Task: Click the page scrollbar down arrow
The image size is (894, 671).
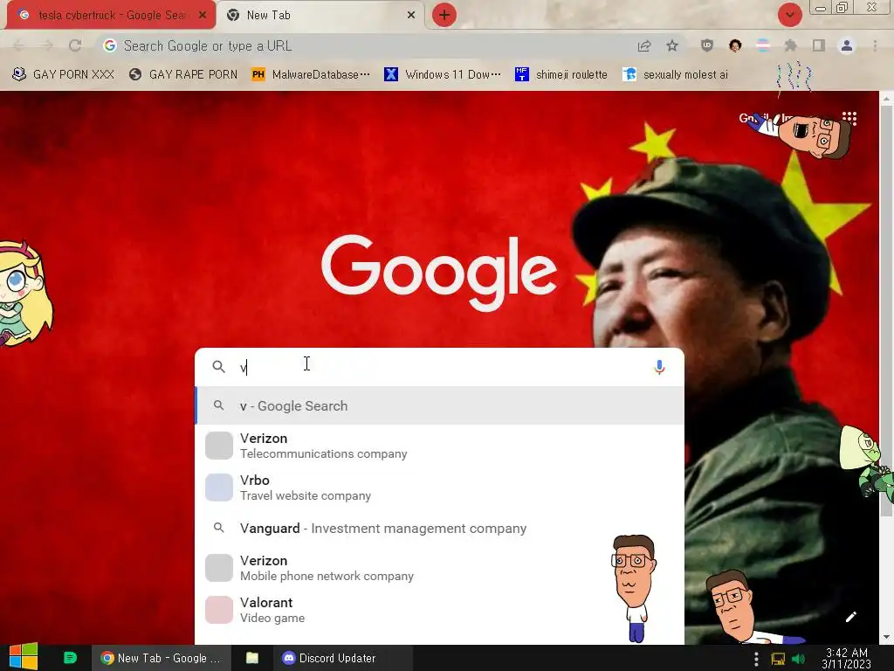Action: pyautogui.click(x=887, y=637)
